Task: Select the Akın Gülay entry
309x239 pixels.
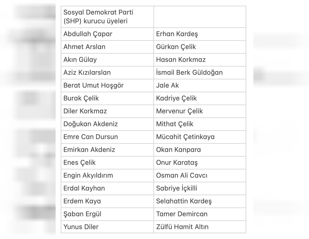Action: click(x=80, y=60)
